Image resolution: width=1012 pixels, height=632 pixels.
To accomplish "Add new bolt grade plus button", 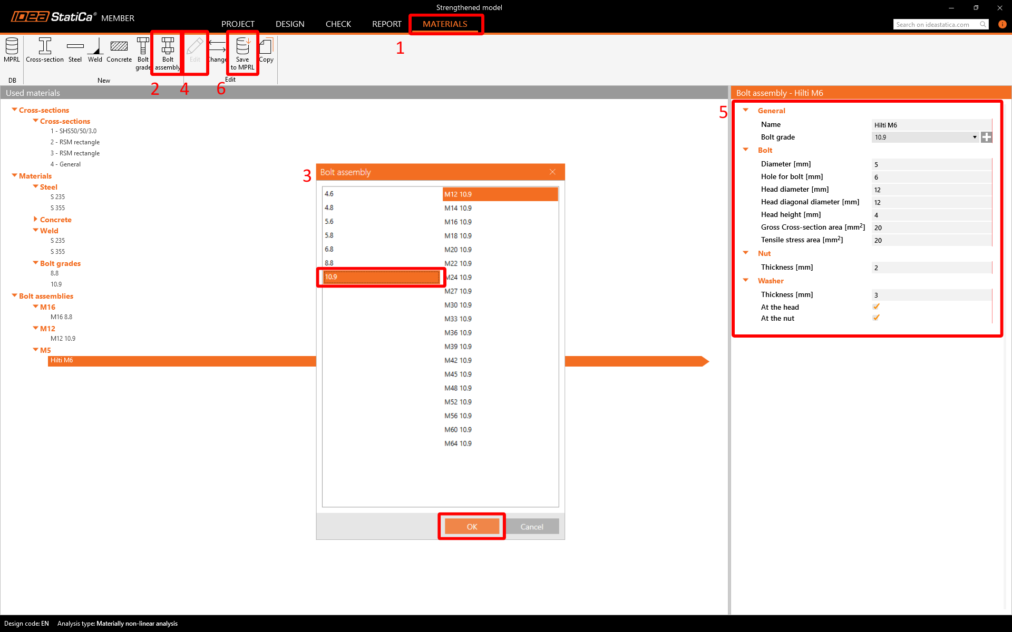I will tap(987, 137).
